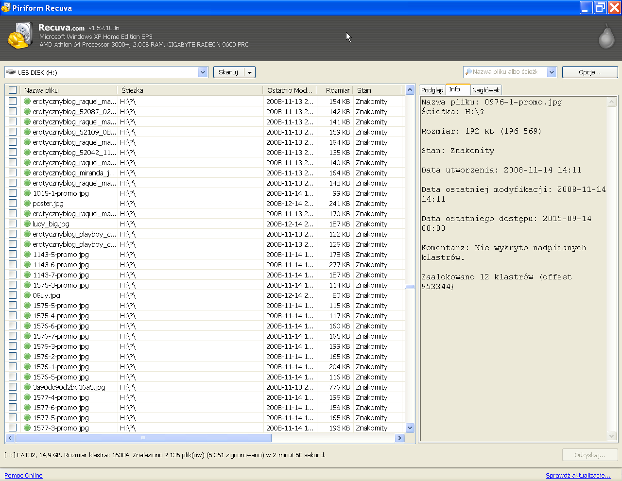Click the green status dot for 1015-1-promo.jpg
The width and height of the screenshot is (622, 481).
tap(27, 193)
